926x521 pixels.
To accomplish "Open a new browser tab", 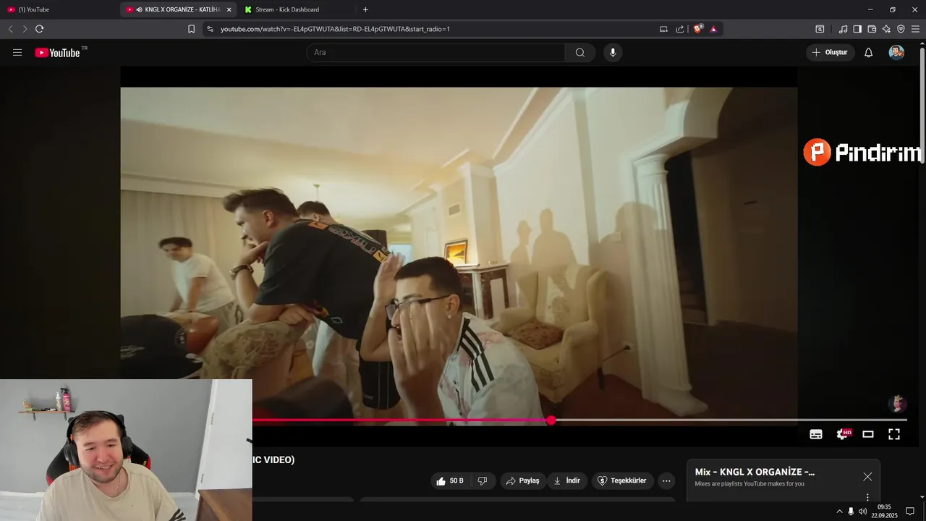I will click(x=365, y=9).
